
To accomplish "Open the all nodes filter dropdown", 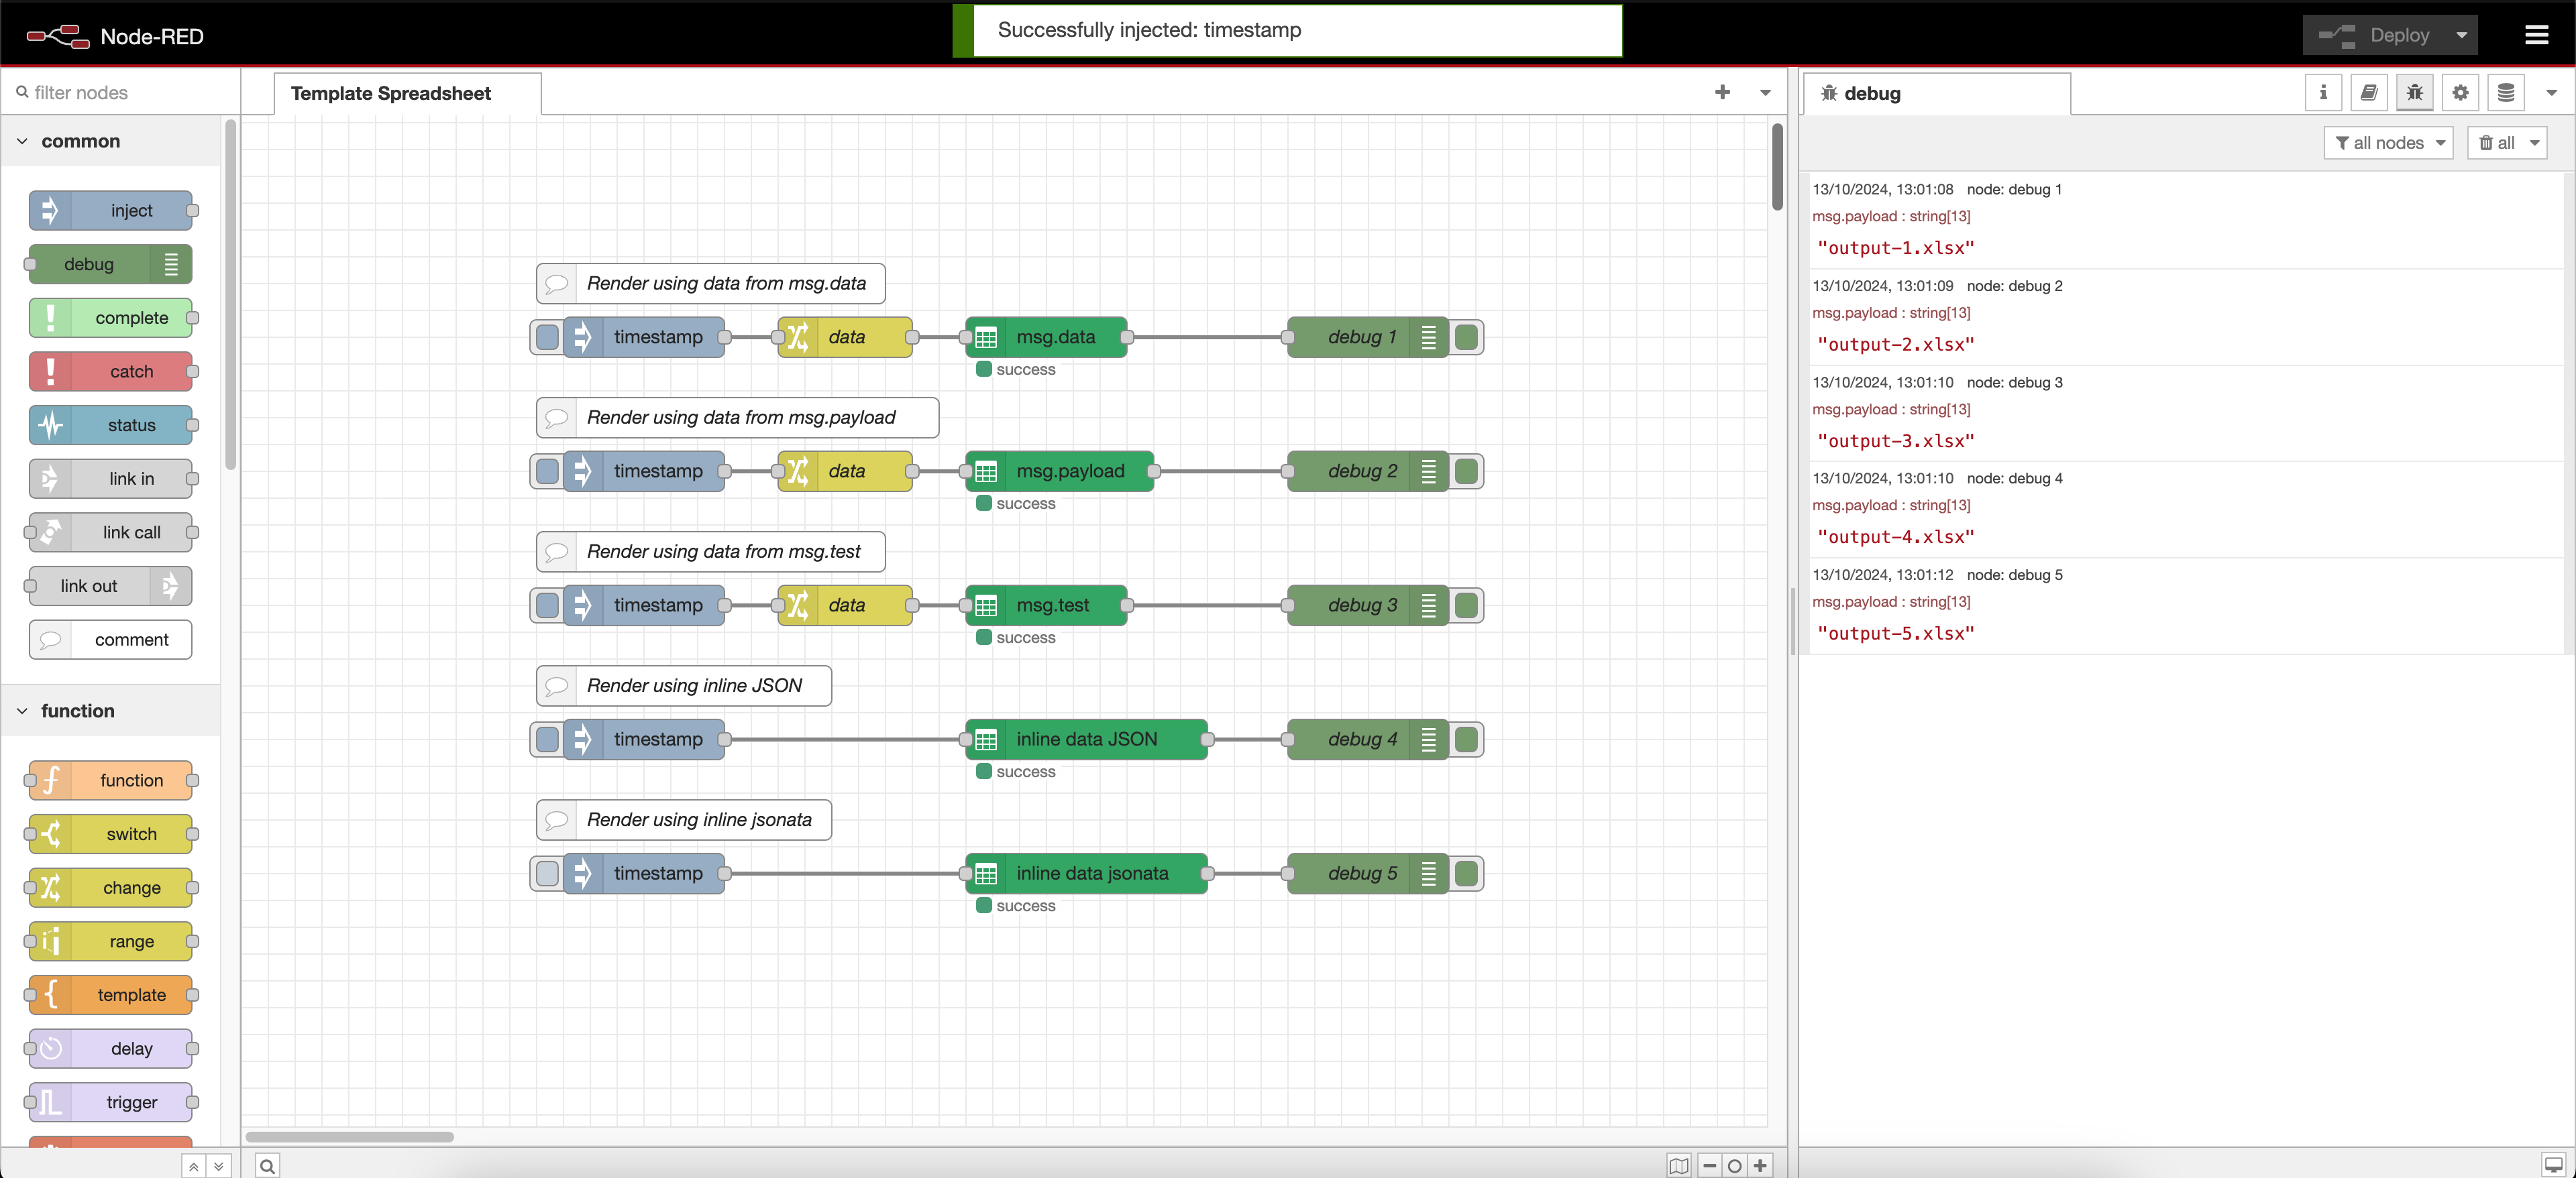I will (x=2388, y=143).
